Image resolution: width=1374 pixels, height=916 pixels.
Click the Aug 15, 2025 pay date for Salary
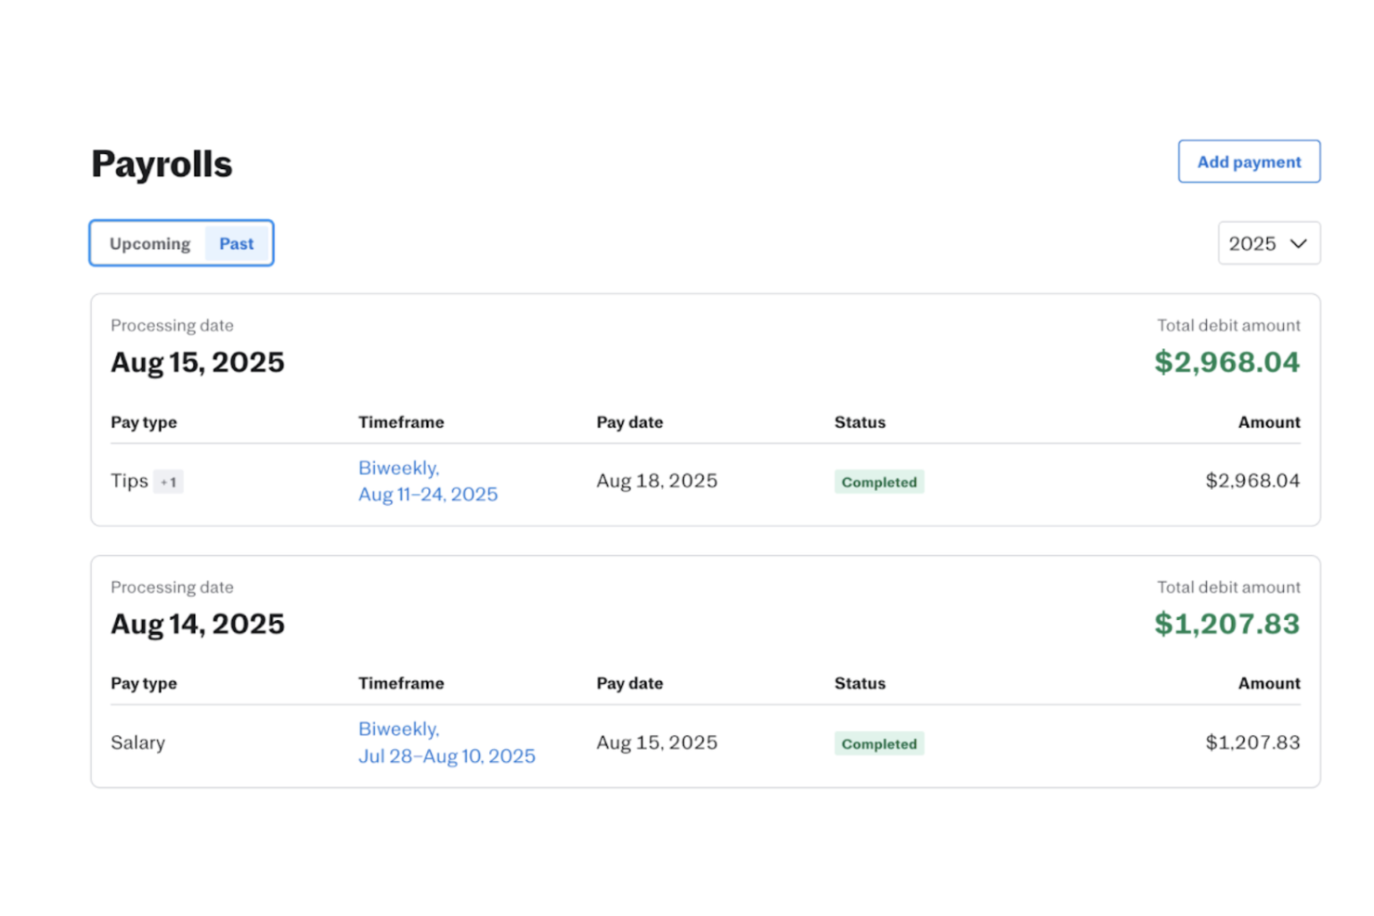(656, 742)
